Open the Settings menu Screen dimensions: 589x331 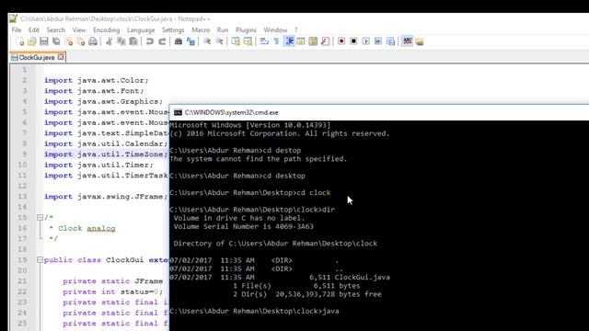[x=173, y=30]
